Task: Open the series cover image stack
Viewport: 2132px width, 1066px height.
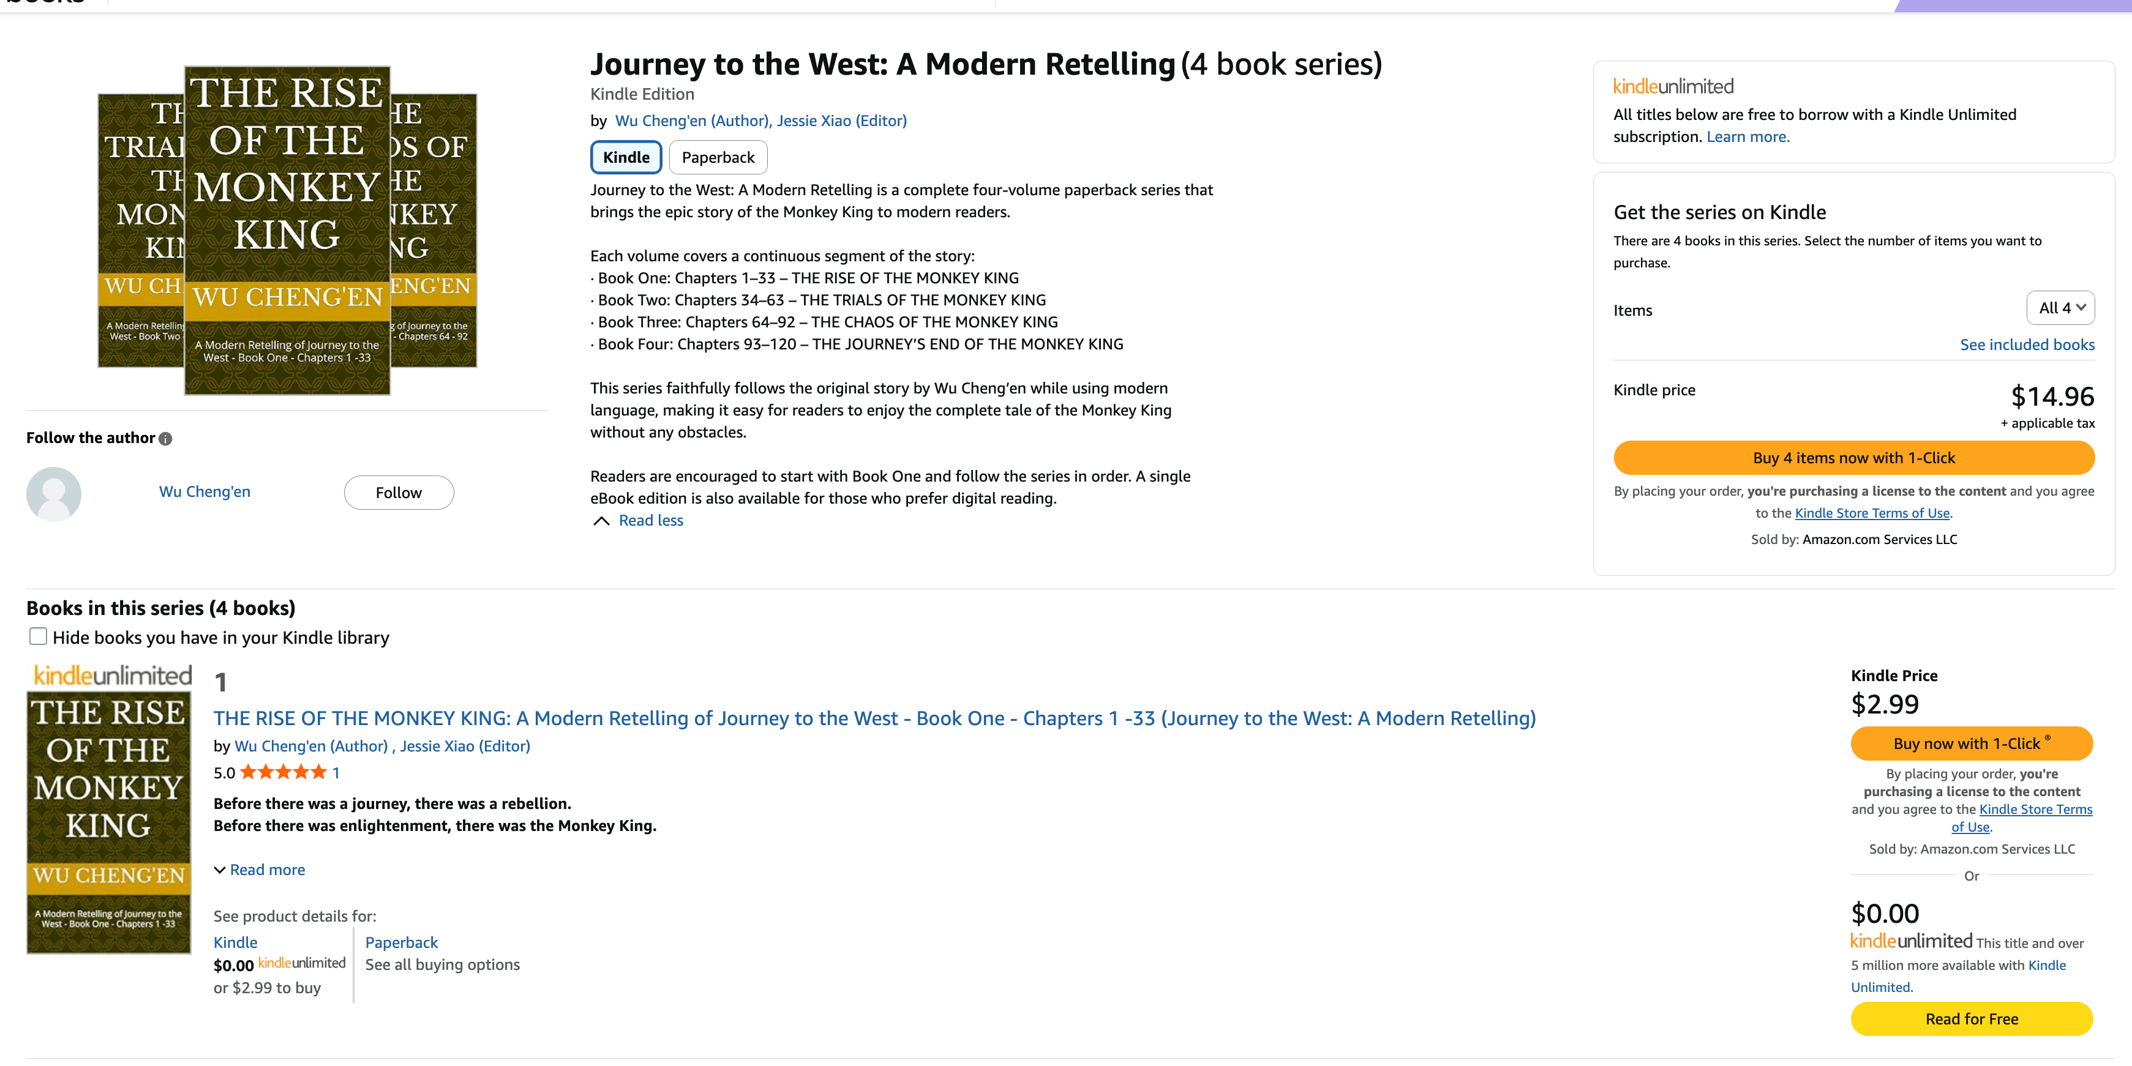Action: pyautogui.click(x=287, y=230)
